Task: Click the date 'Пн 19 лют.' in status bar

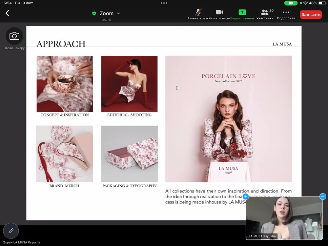Action: (24, 3)
